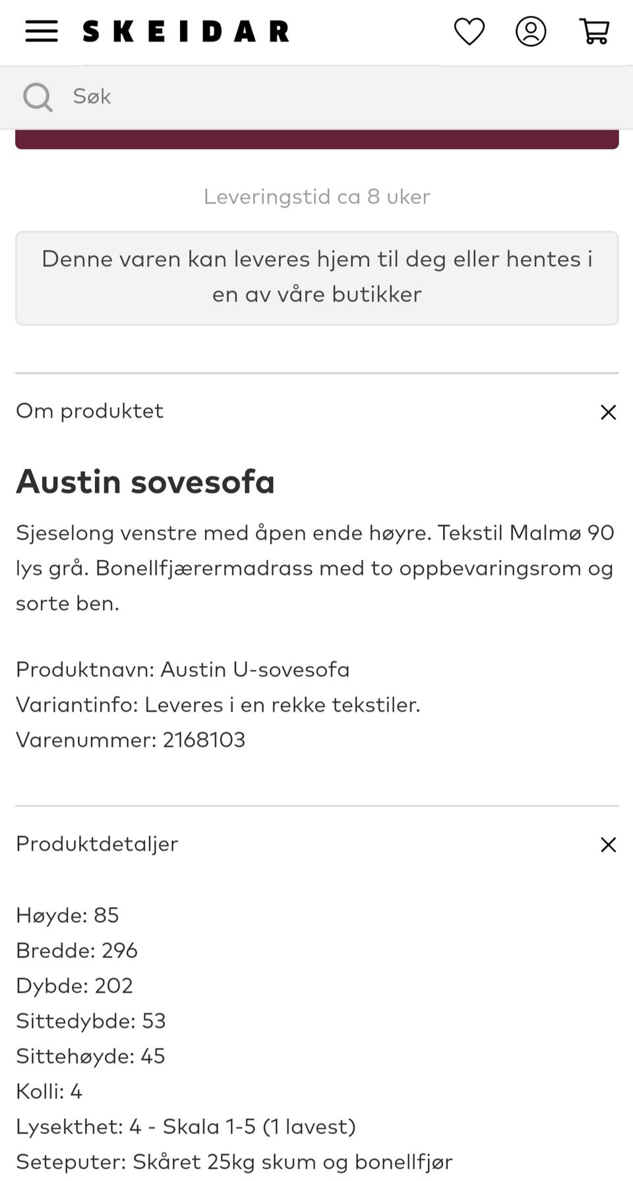Collapse Produktdetaljer with the X icon
The width and height of the screenshot is (633, 1181).
click(x=608, y=845)
